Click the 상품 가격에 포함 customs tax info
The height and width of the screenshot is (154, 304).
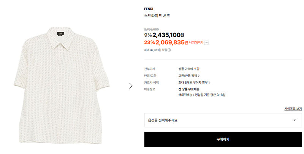coord(188,69)
